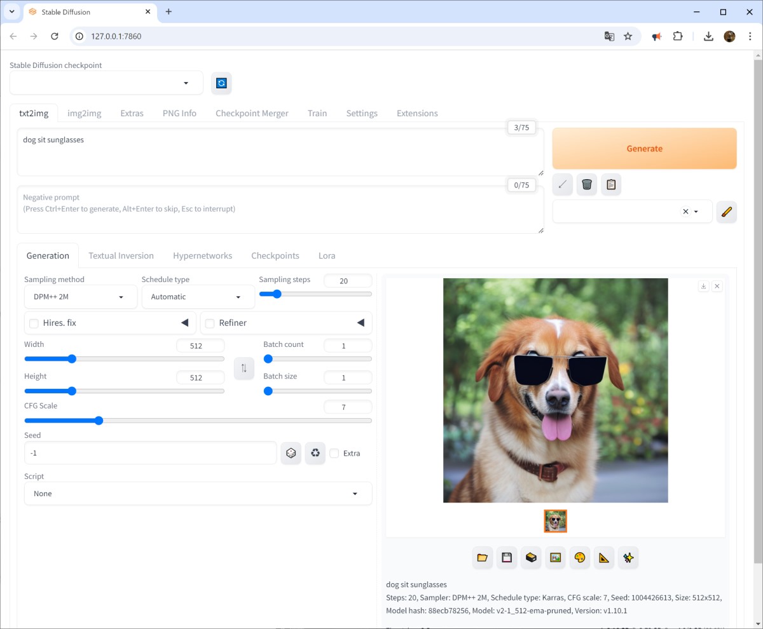Image resolution: width=763 pixels, height=629 pixels.
Task: Send the image to extras ruler icon
Action: click(604, 558)
